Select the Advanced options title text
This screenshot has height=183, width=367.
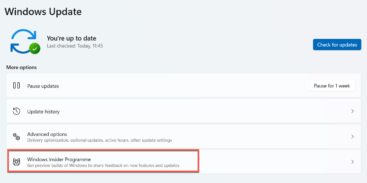point(47,134)
